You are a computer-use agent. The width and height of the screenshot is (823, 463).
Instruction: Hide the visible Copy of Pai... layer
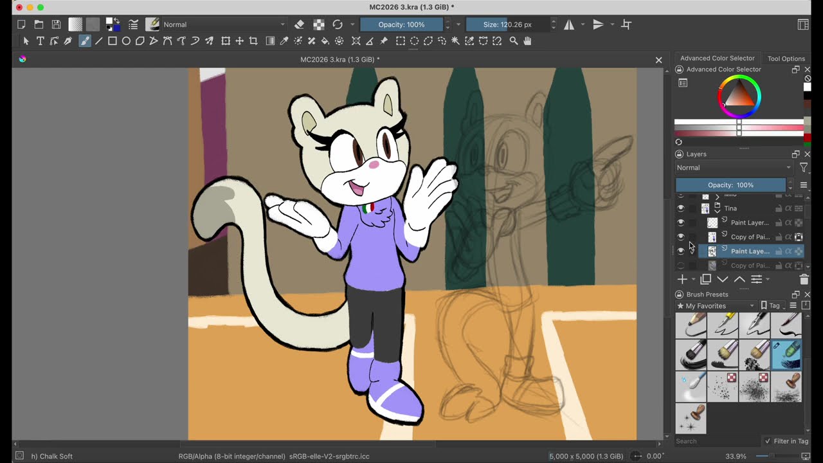coord(681,237)
